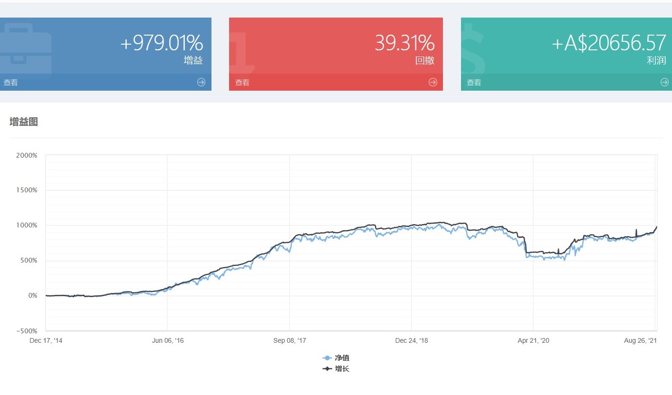Toggle the 增长 series in chart legend

coord(336,368)
